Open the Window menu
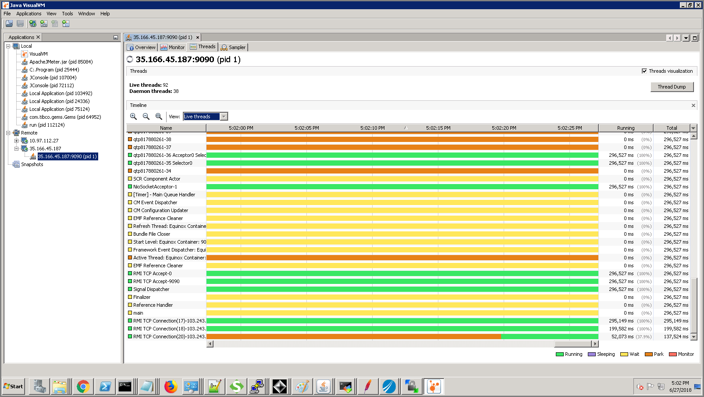 86,14
